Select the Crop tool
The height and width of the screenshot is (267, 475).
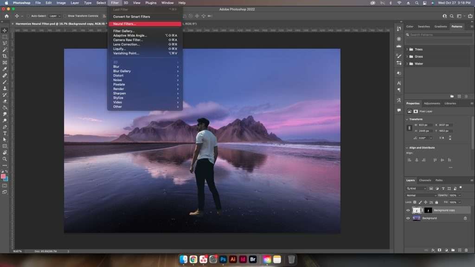(x=5, y=56)
